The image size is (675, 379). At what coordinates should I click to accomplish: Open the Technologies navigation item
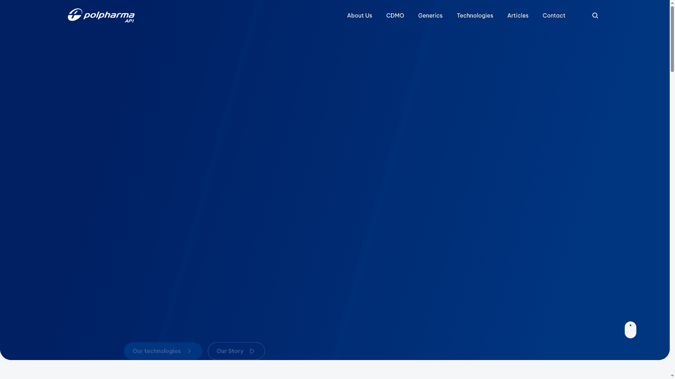[x=475, y=15]
